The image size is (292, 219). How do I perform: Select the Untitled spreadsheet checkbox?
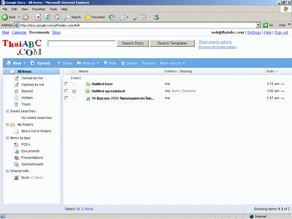66,91
